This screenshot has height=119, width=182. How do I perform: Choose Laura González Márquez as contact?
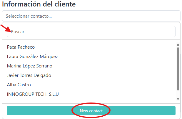[x=32, y=57]
